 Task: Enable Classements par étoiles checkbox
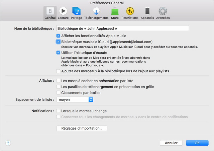pos(59,93)
